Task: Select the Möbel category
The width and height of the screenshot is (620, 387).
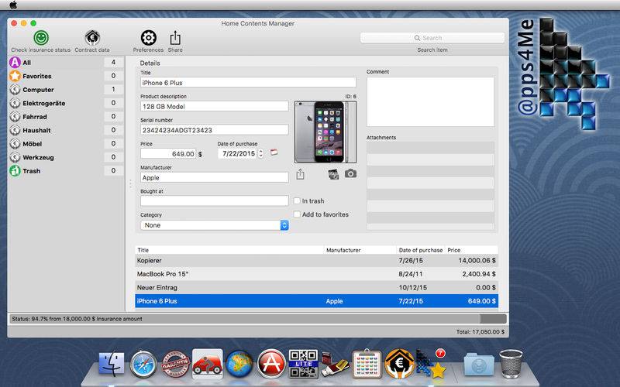Action: click(x=66, y=144)
